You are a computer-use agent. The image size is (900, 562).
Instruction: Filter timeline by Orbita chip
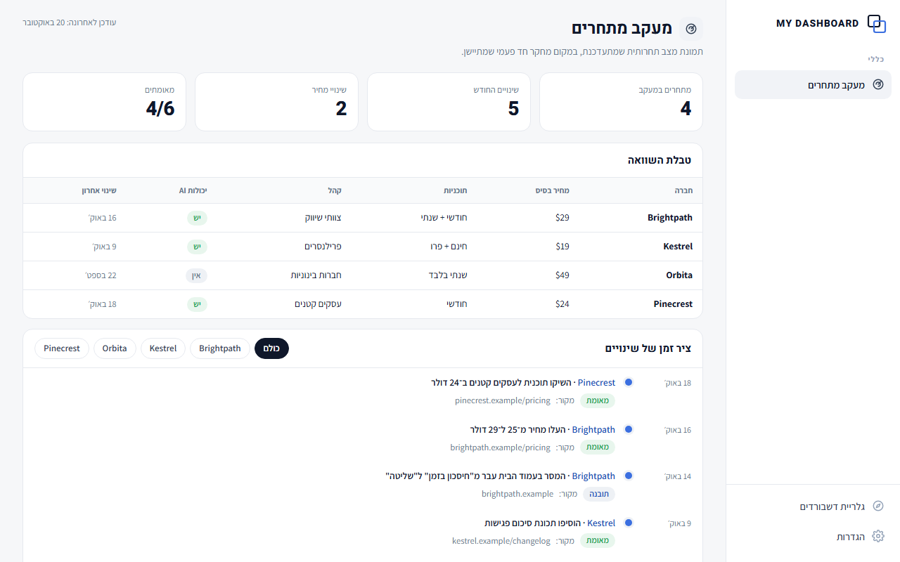tap(115, 348)
